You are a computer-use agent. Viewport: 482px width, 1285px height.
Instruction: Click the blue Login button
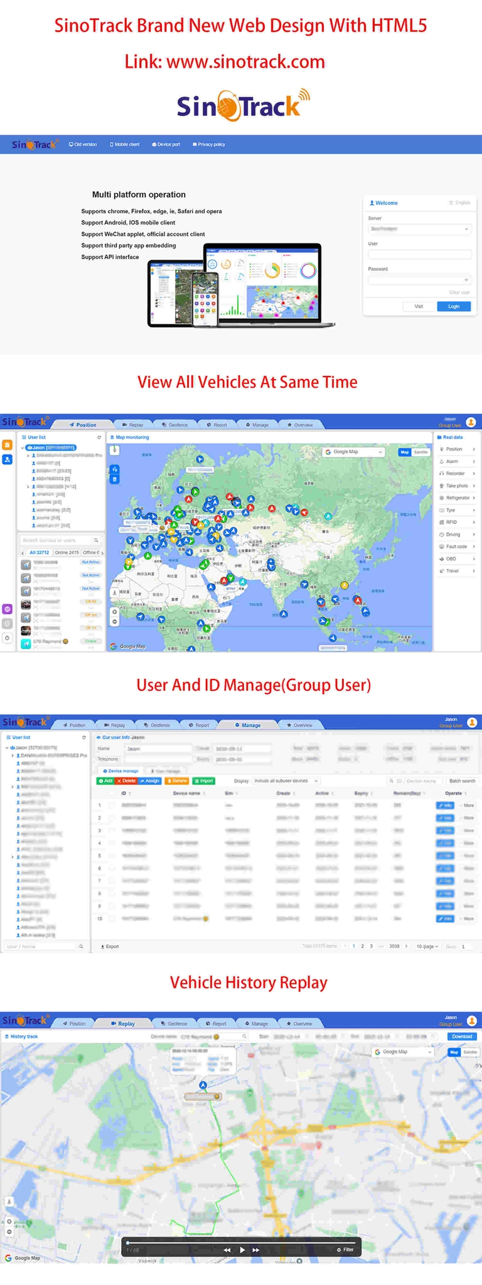[x=454, y=306]
